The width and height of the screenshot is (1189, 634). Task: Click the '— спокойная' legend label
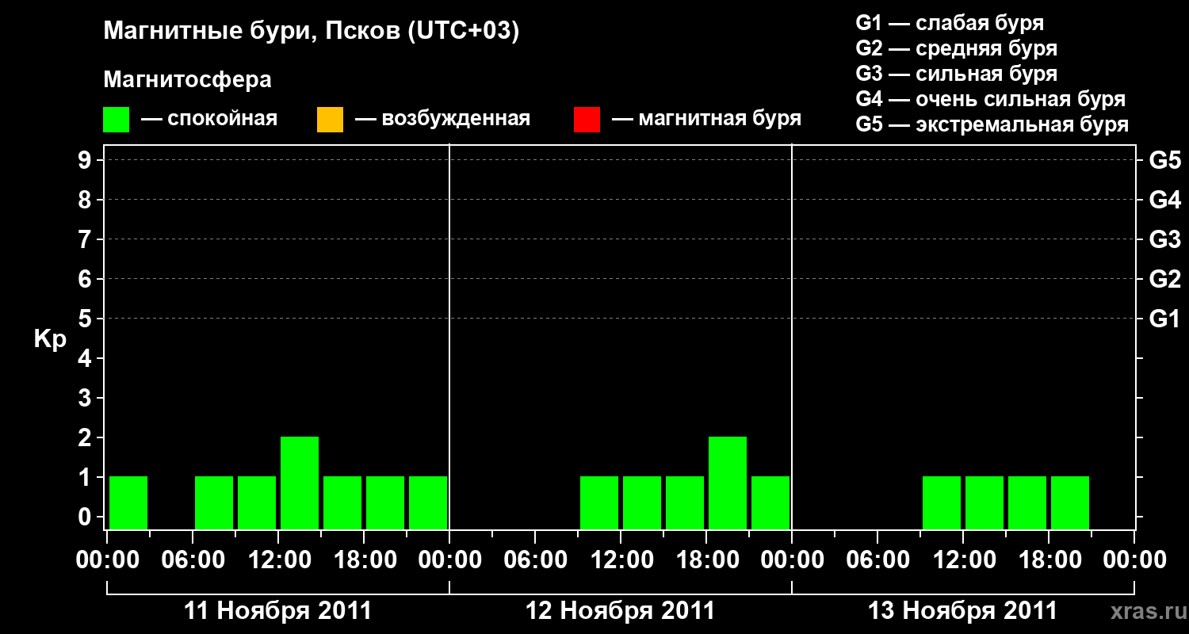(x=209, y=120)
